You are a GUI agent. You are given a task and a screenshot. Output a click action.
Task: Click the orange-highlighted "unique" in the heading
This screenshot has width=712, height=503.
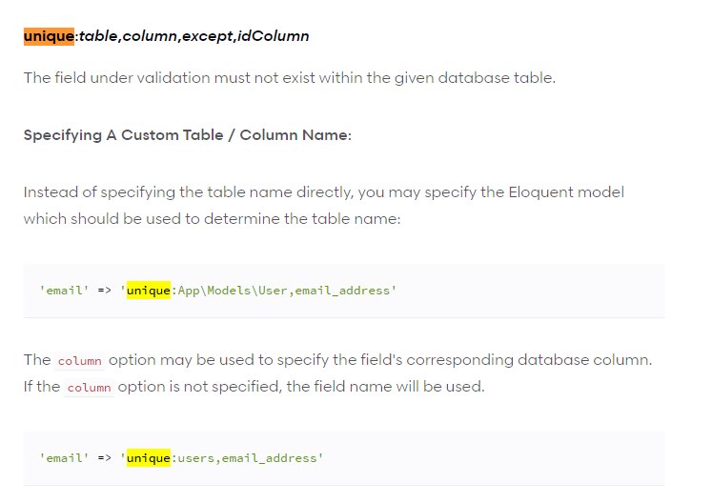coord(50,36)
